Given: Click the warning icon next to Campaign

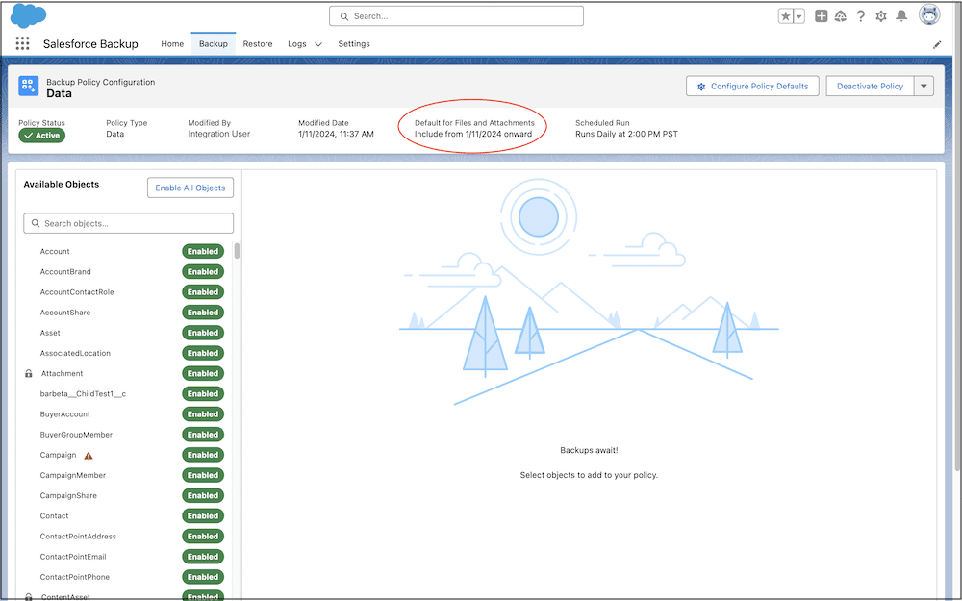Looking at the screenshot, I should click(x=89, y=456).
